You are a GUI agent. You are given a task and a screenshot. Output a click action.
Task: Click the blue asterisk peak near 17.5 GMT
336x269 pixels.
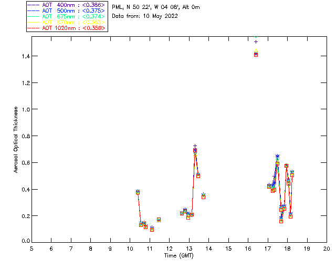pyautogui.click(x=278, y=156)
